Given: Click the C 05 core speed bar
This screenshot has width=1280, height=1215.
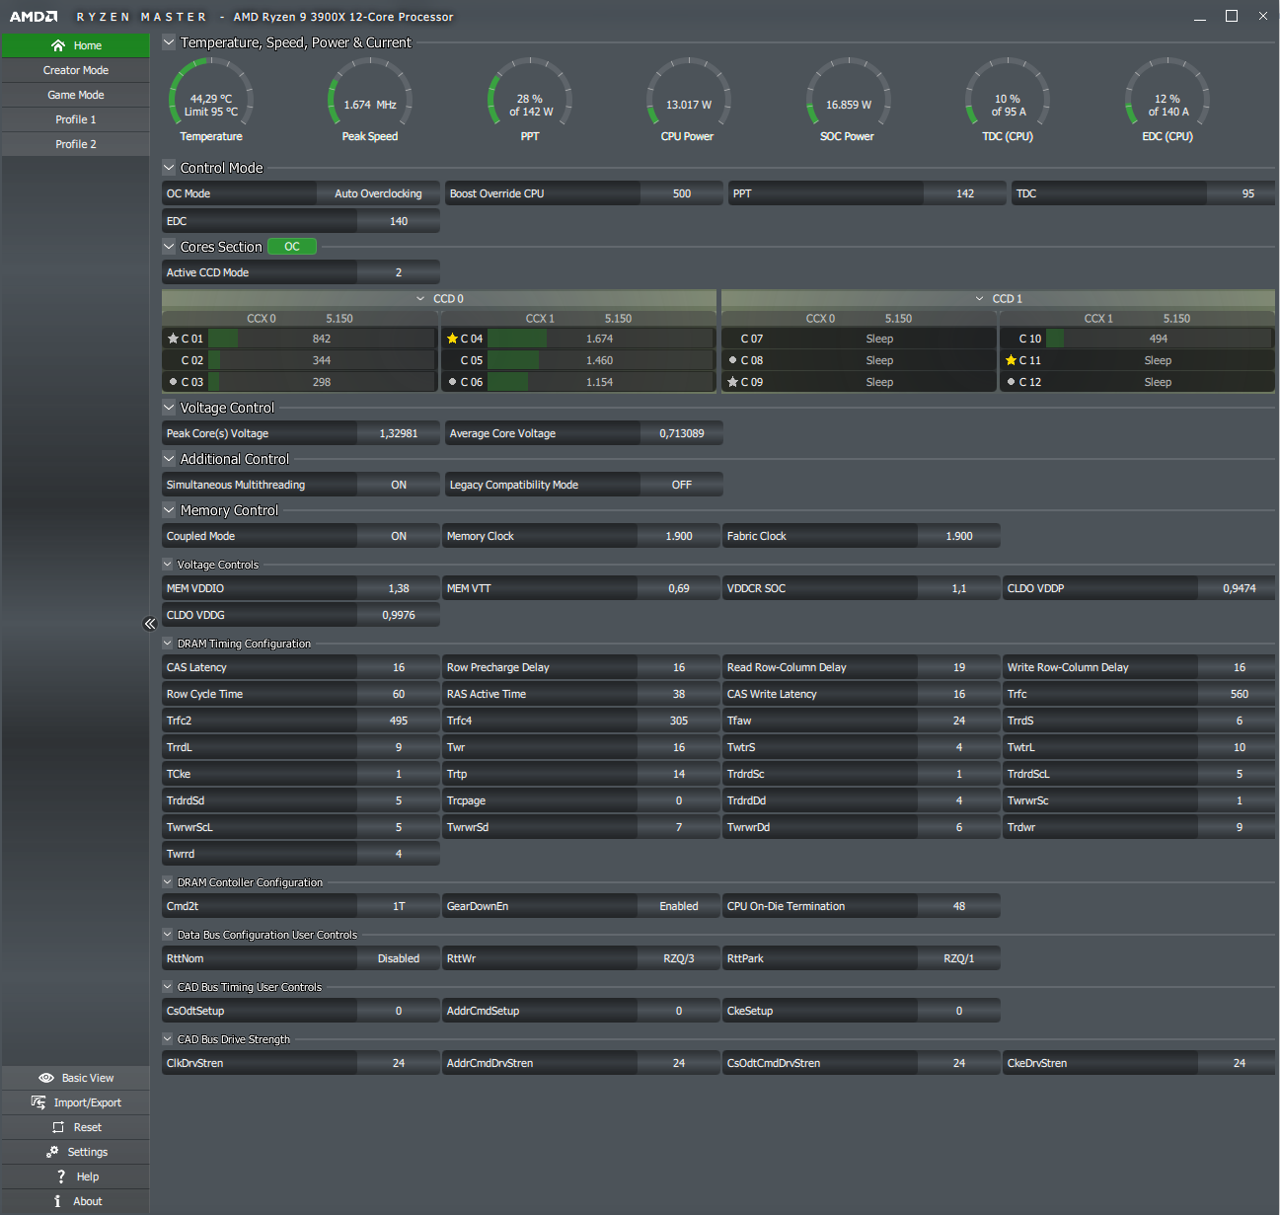Looking at the screenshot, I should pos(600,360).
